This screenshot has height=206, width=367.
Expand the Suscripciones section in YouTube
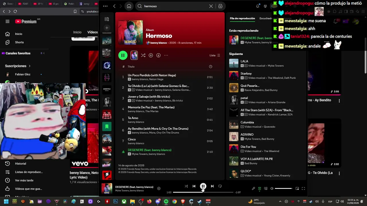pos(18,66)
